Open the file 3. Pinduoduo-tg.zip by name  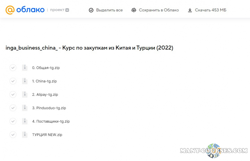pyautogui.click(x=49, y=108)
